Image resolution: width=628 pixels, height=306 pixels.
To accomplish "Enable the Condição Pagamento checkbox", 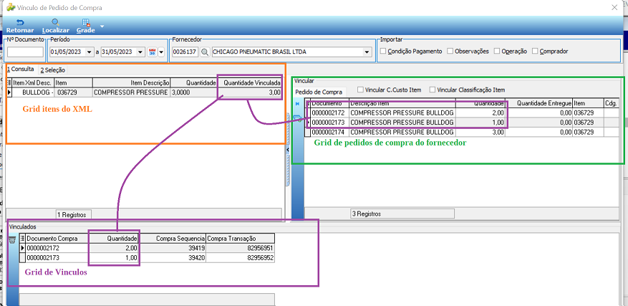I will pos(383,52).
